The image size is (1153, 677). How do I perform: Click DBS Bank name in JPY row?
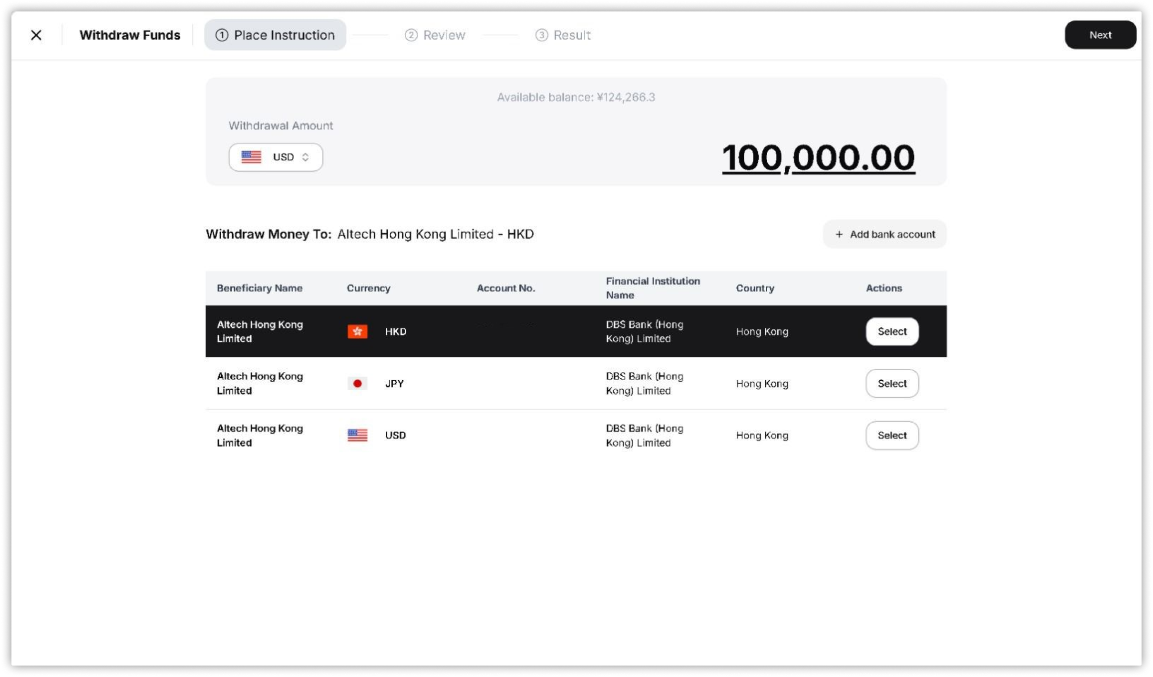tap(644, 384)
